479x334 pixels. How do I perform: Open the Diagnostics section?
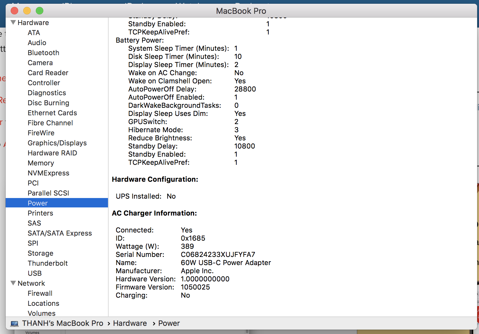coord(47,93)
